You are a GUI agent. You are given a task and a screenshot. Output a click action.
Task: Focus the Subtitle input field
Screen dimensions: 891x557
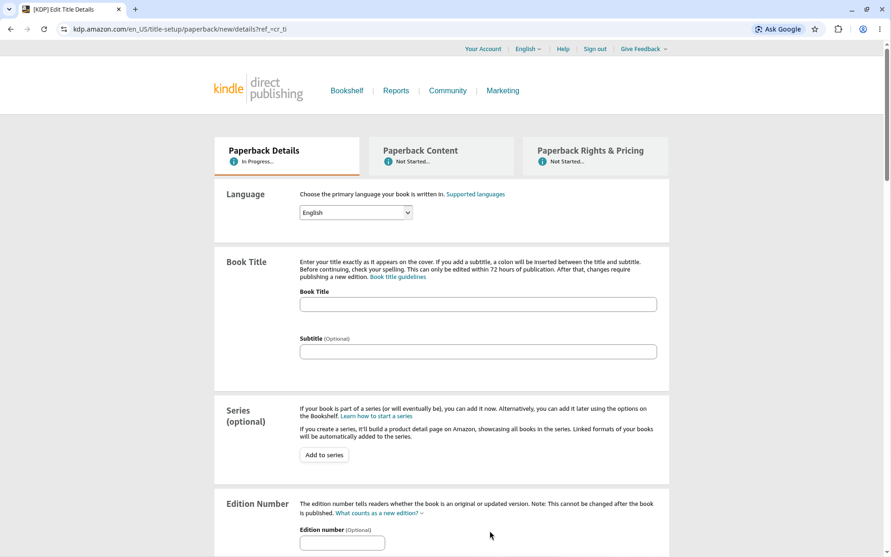coord(478,352)
